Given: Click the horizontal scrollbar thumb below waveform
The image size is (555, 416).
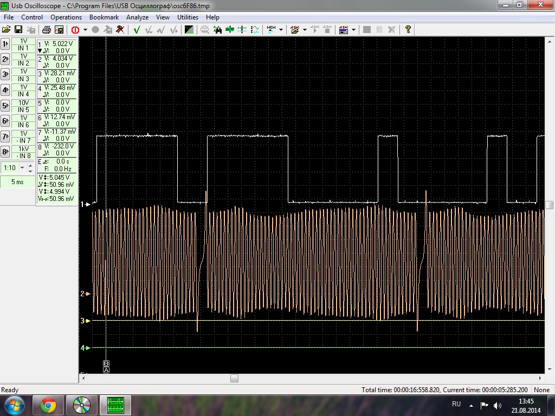Looking at the screenshot, I should [234, 378].
